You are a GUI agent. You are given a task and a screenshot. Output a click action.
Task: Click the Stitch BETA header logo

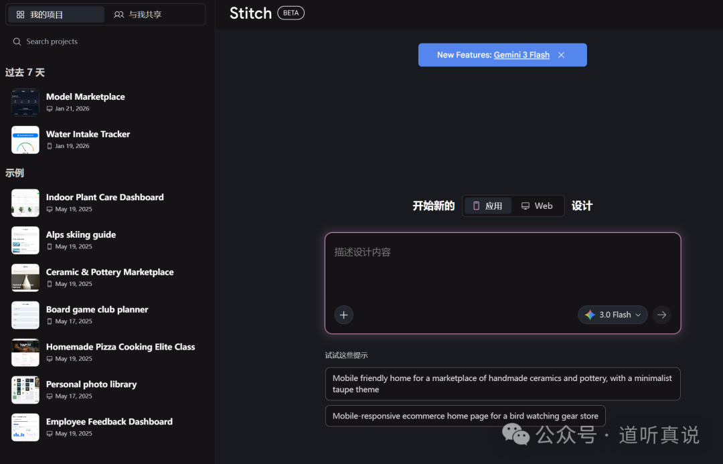250,12
